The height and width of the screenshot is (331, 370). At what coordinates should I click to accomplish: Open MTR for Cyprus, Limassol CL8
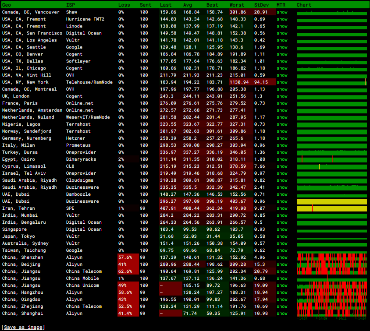(282, 166)
